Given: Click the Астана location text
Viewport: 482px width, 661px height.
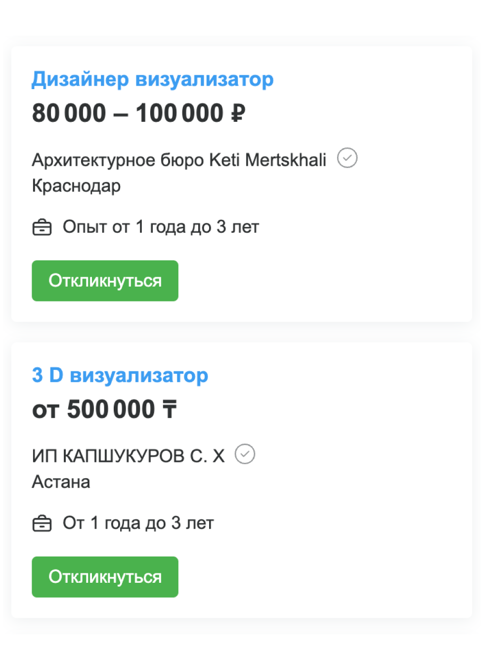Looking at the screenshot, I should (x=61, y=482).
